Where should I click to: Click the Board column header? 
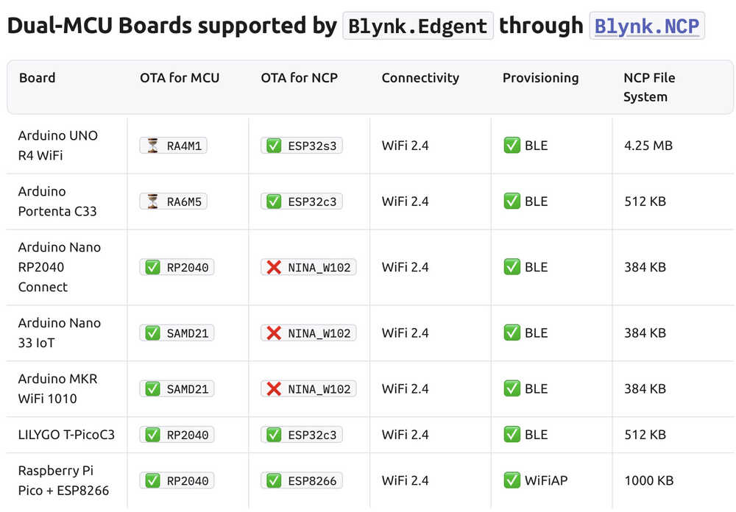(37, 78)
